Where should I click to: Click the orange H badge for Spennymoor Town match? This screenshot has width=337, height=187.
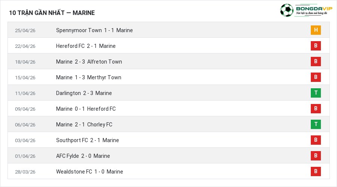(316, 30)
